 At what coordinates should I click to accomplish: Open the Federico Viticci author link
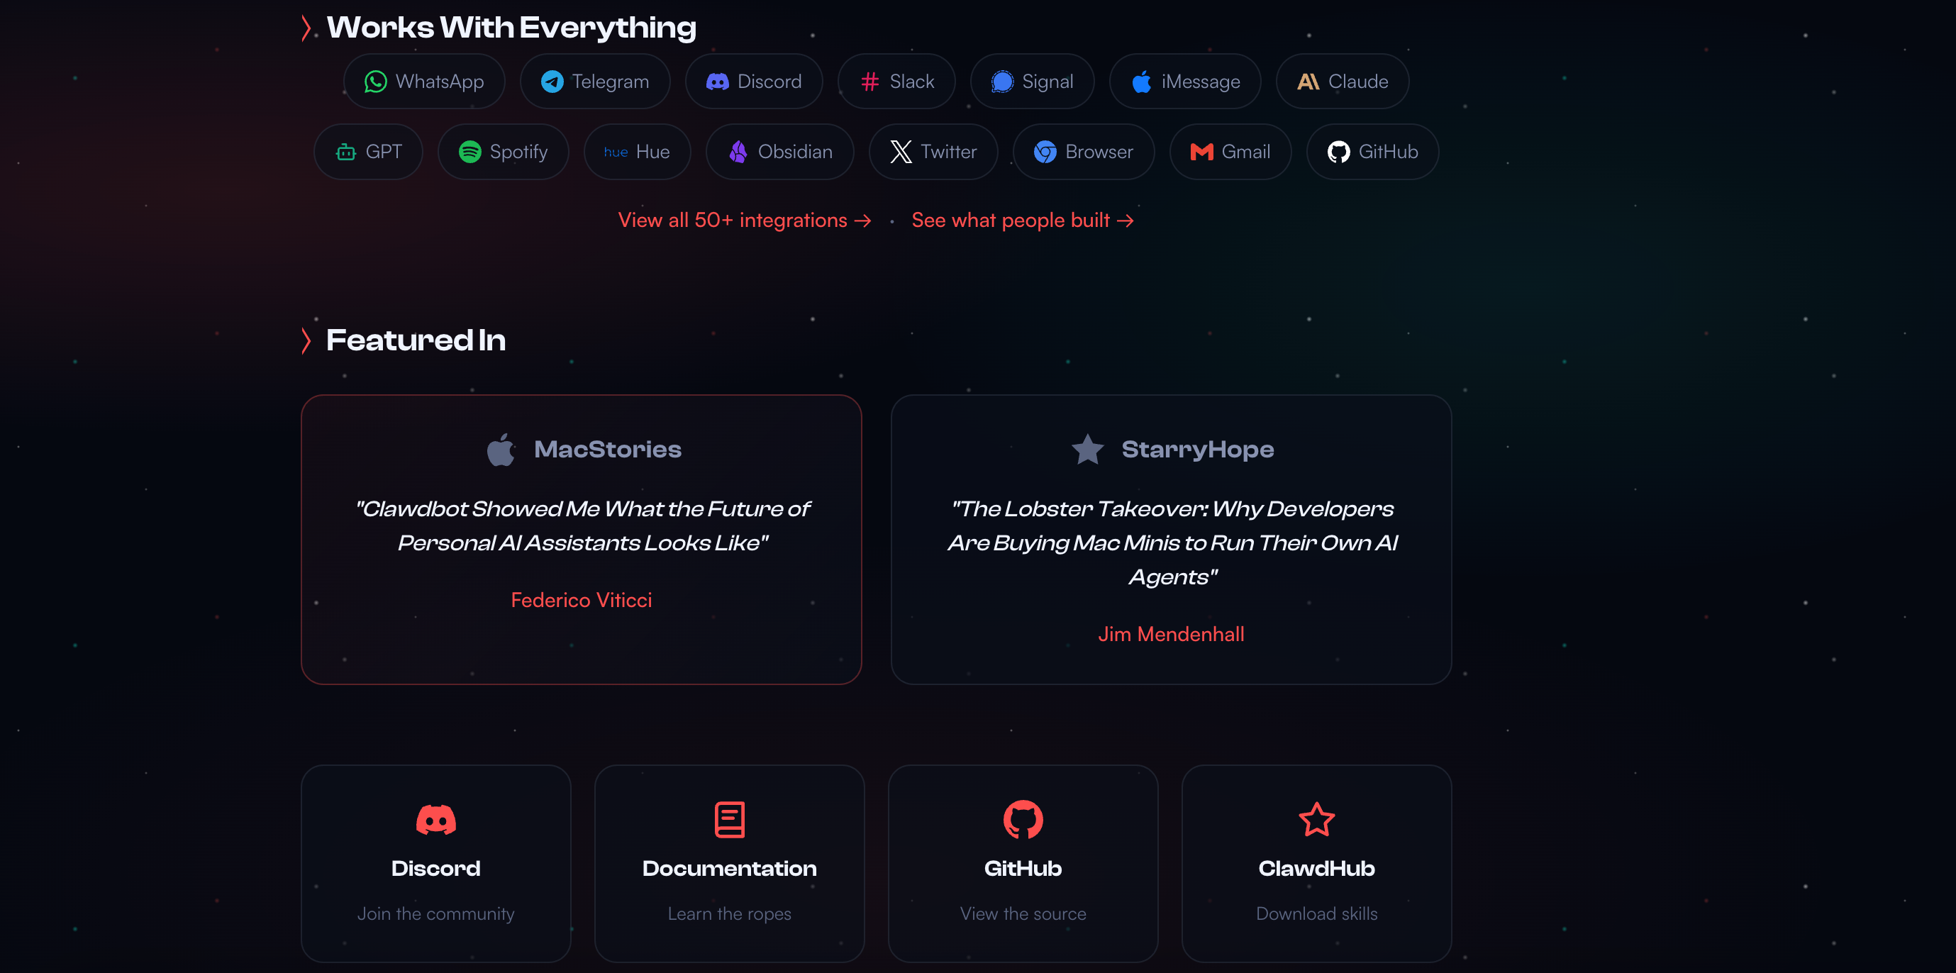click(x=581, y=600)
